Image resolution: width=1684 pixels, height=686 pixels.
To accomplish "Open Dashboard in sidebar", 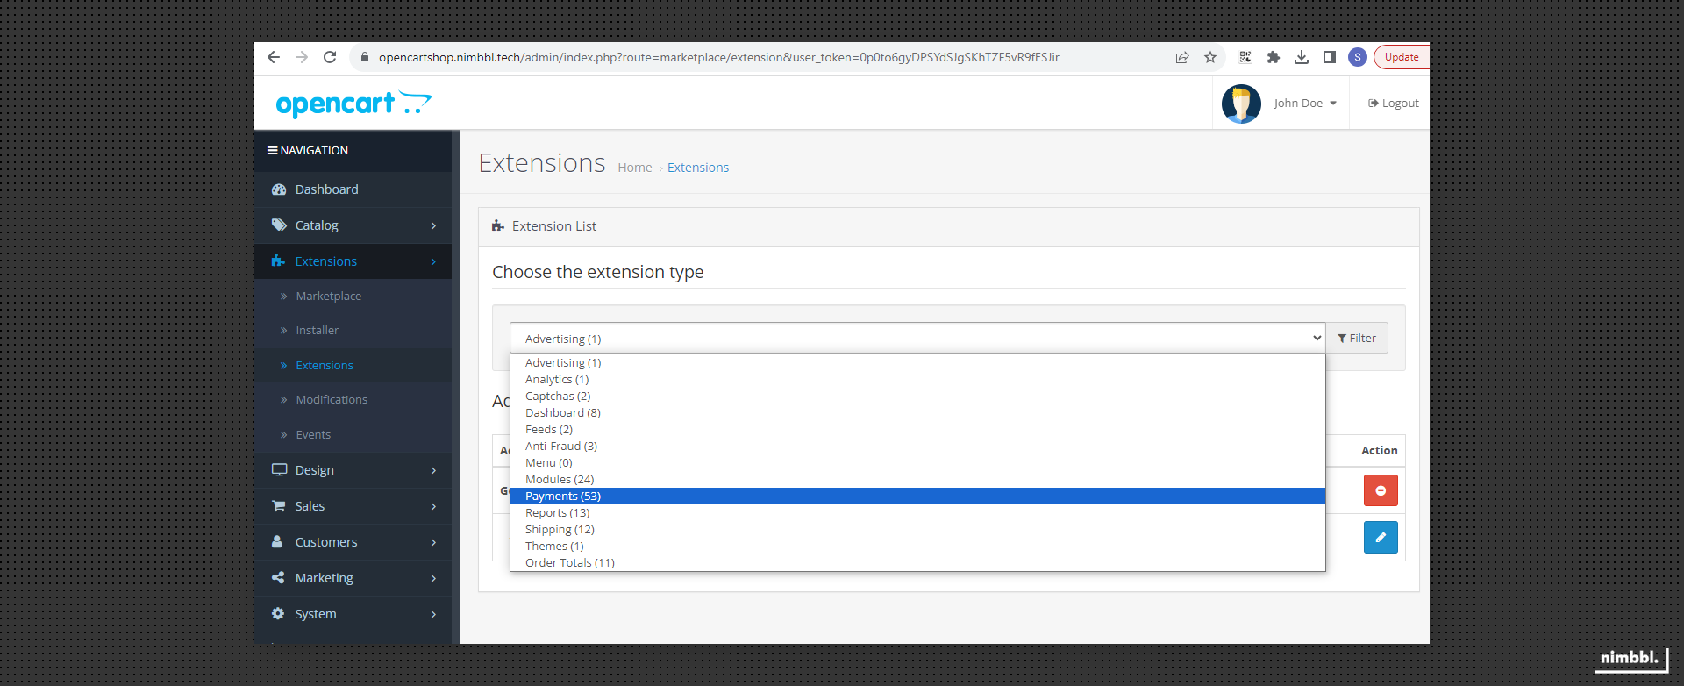I will coord(353,189).
